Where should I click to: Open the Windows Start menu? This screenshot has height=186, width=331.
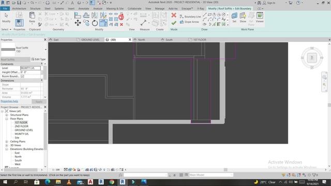[x=5, y=182]
